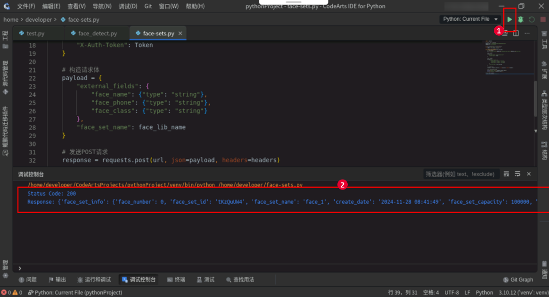
Task: Start debugging with the green bug icon
Action: 520,19
